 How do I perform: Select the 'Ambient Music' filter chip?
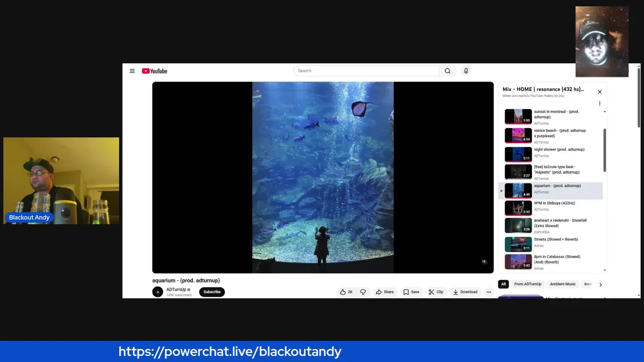[x=562, y=284]
